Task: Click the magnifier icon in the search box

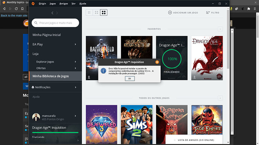Action: click(36, 23)
